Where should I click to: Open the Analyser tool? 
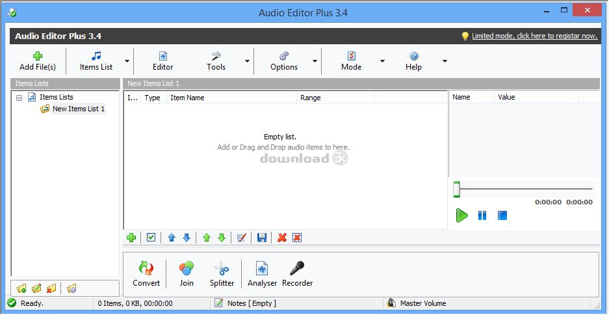coord(262,274)
